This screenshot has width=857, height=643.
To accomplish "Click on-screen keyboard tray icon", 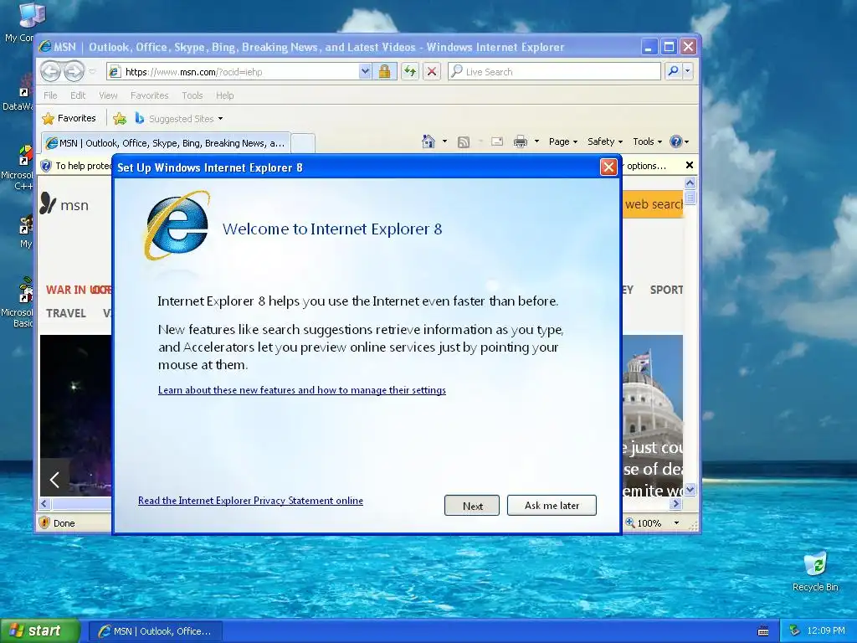I will (x=763, y=631).
